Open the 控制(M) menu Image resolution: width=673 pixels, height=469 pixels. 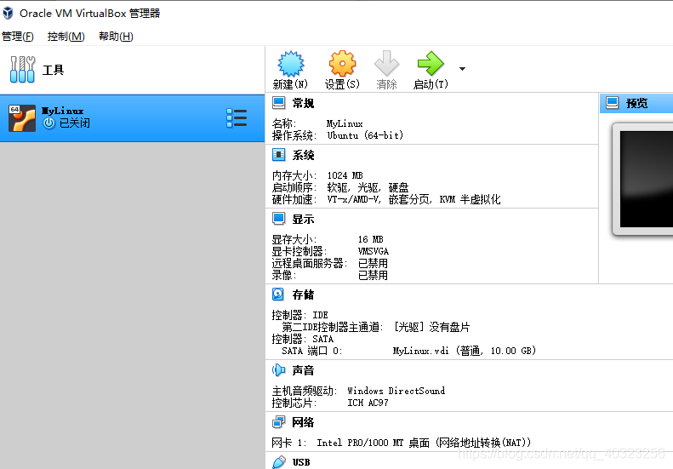[66, 37]
